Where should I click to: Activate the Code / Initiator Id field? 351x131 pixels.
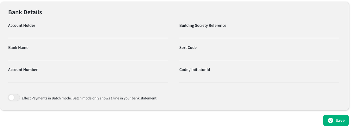coord(259,78)
